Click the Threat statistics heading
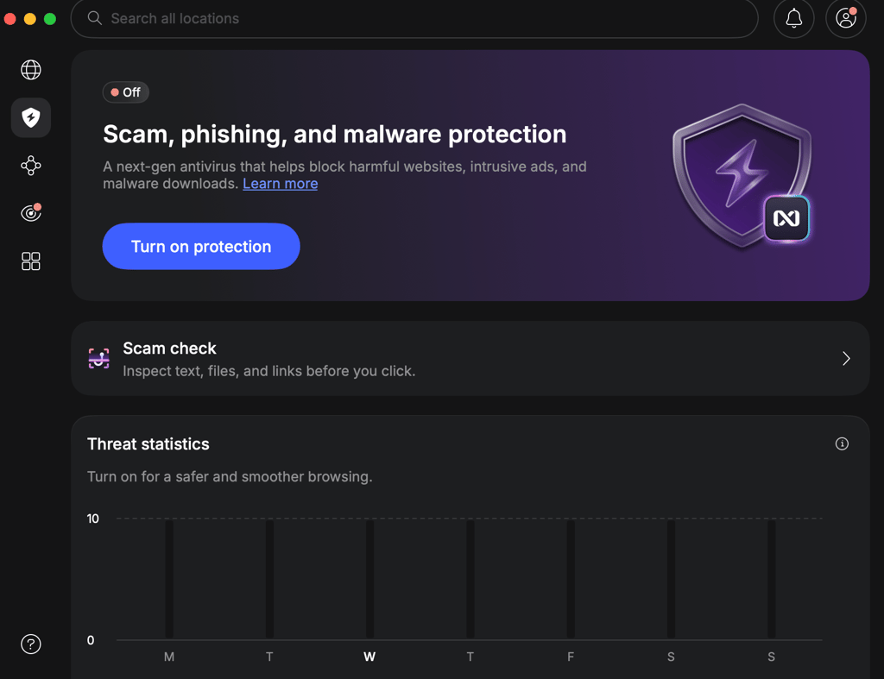The width and height of the screenshot is (884, 679). click(x=148, y=444)
